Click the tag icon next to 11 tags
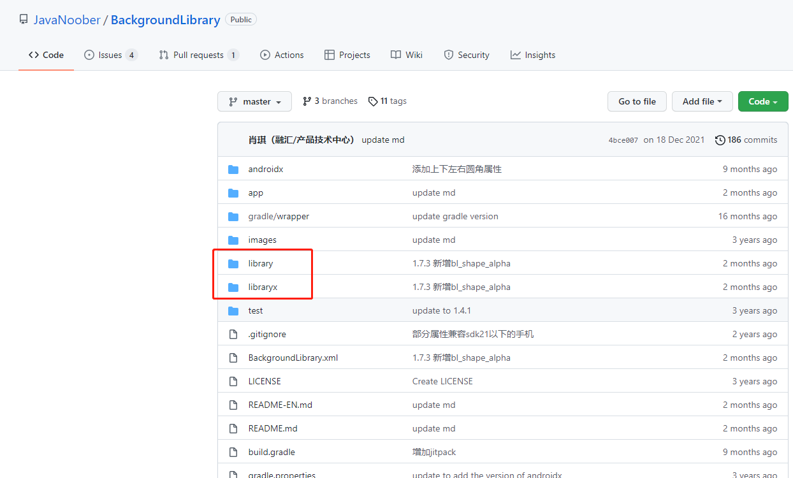This screenshot has width=793, height=478. [x=373, y=101]
